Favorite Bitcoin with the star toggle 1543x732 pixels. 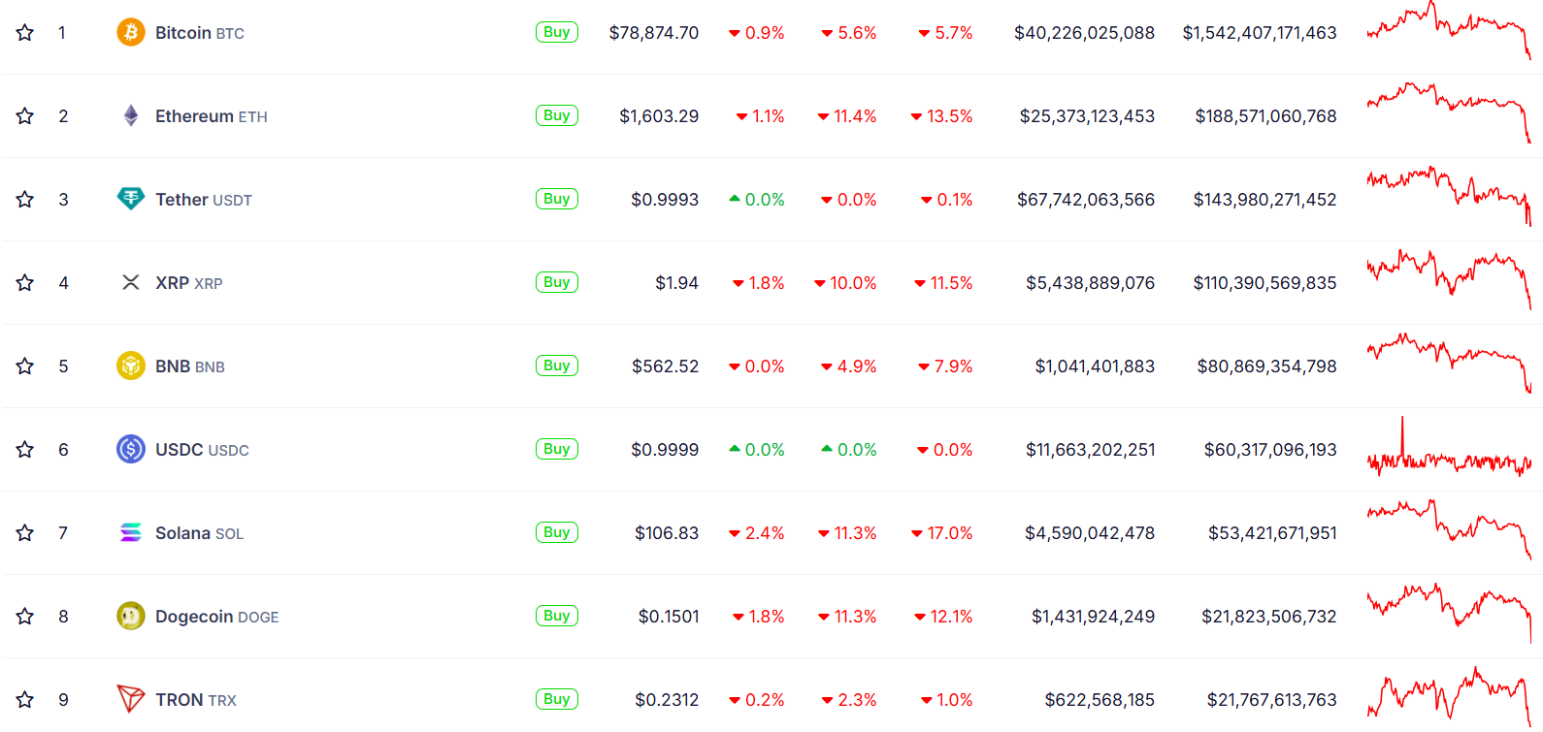pos(25,33)
